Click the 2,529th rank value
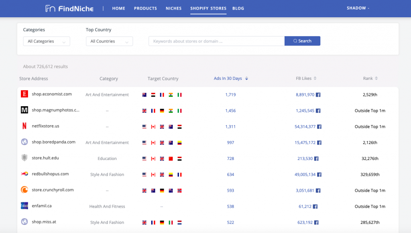 [x=370, y=95]
